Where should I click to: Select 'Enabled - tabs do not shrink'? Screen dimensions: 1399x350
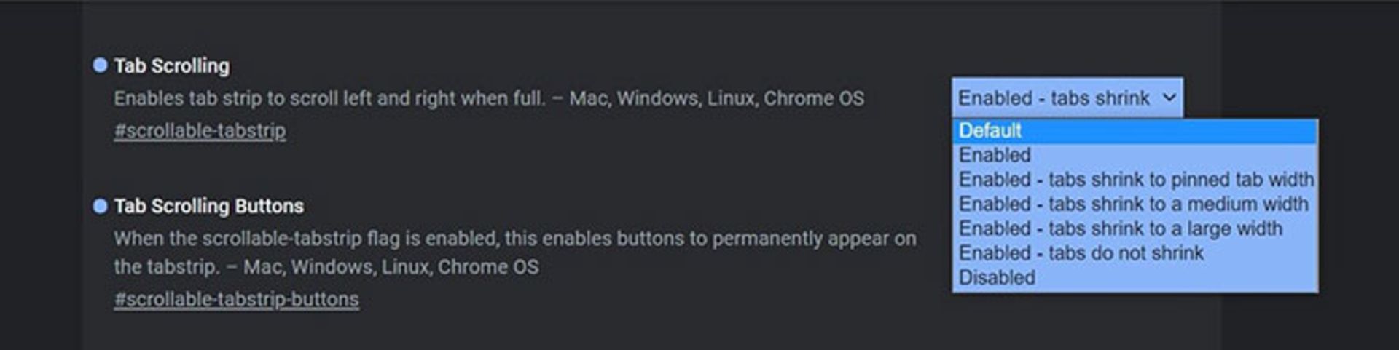pyautogui.click(x=1135, y=253)
